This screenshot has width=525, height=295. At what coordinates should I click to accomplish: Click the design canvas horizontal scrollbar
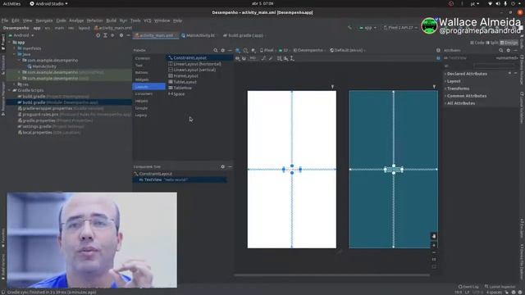pos(331,275)
